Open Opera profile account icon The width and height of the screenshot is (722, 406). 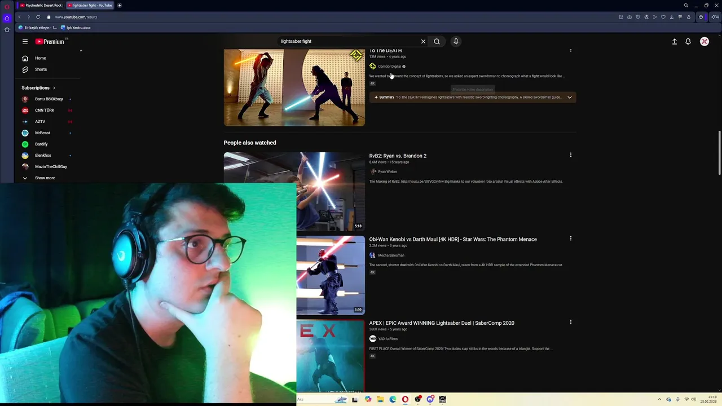689,17
